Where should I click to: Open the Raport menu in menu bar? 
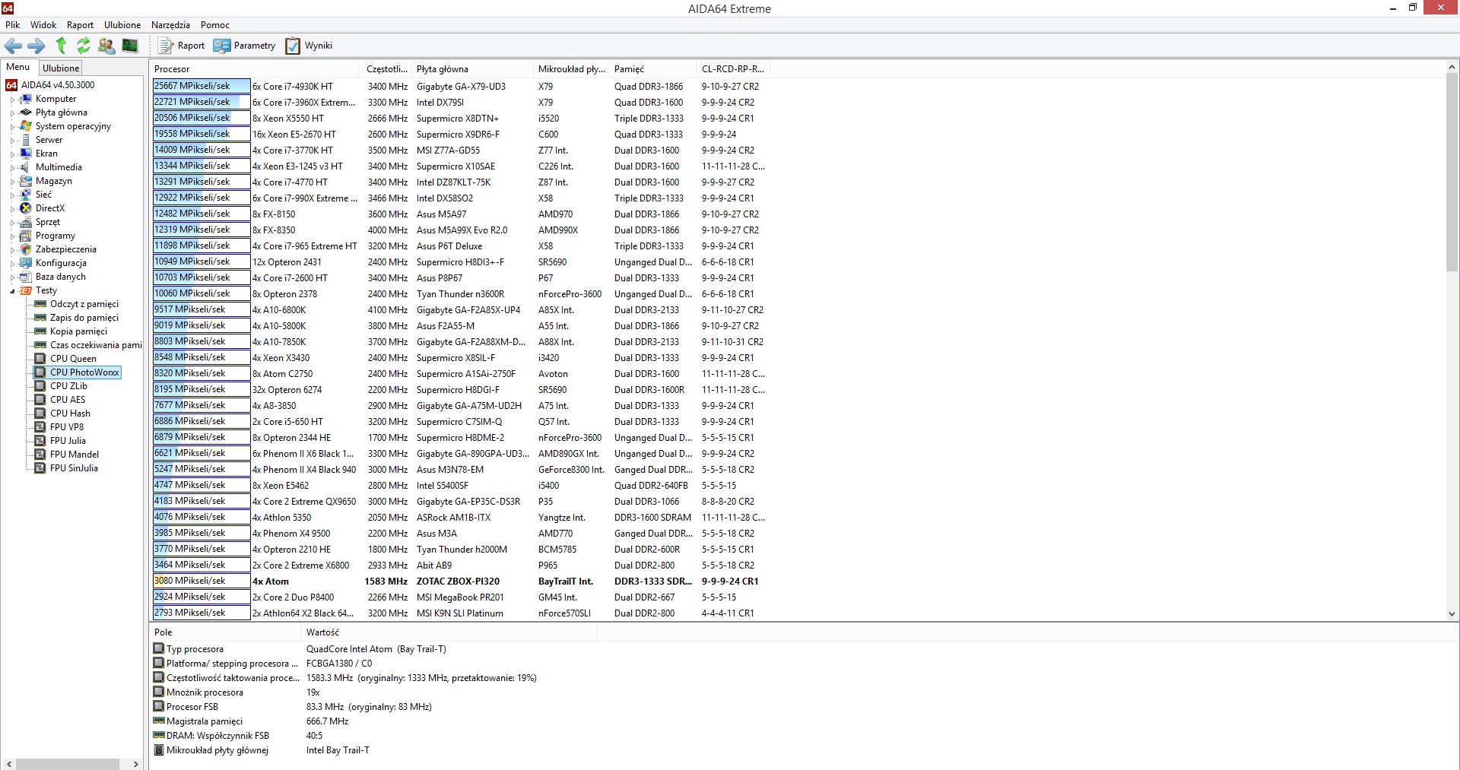(80, 25)
